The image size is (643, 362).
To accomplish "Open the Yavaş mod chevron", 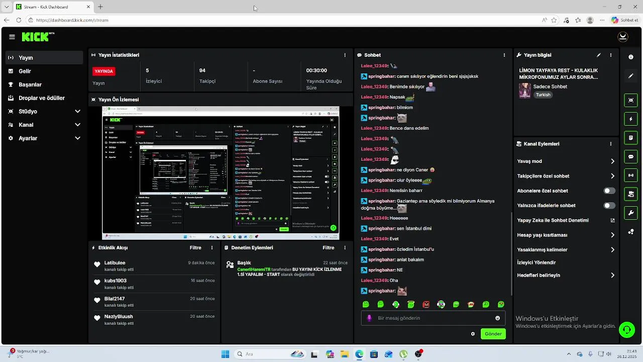I will click(612, 161).
